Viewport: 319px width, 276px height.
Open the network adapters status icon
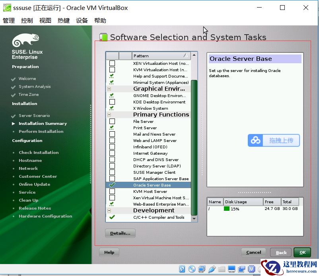(x=202, y=269)
